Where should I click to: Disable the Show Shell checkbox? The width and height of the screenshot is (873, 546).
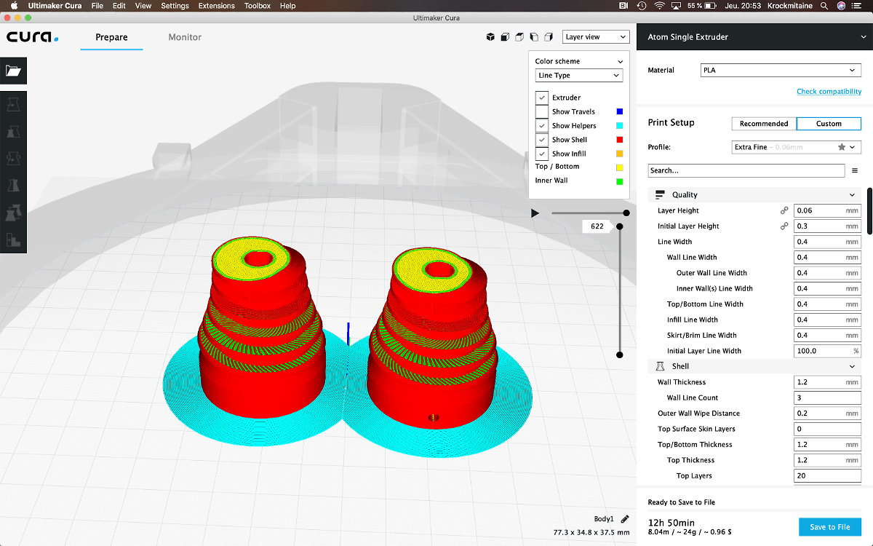tap(542, 140)
